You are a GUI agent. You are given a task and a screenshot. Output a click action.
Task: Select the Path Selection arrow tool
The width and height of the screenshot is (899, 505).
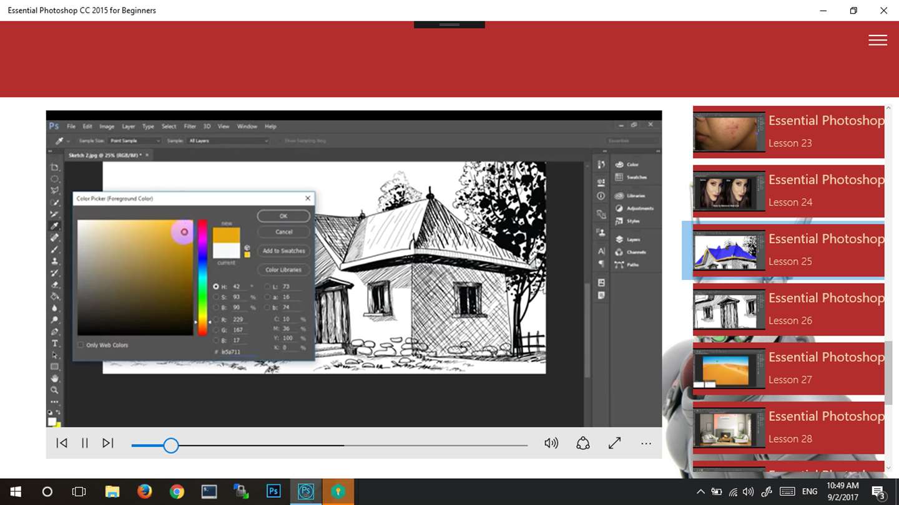(55, 355)
